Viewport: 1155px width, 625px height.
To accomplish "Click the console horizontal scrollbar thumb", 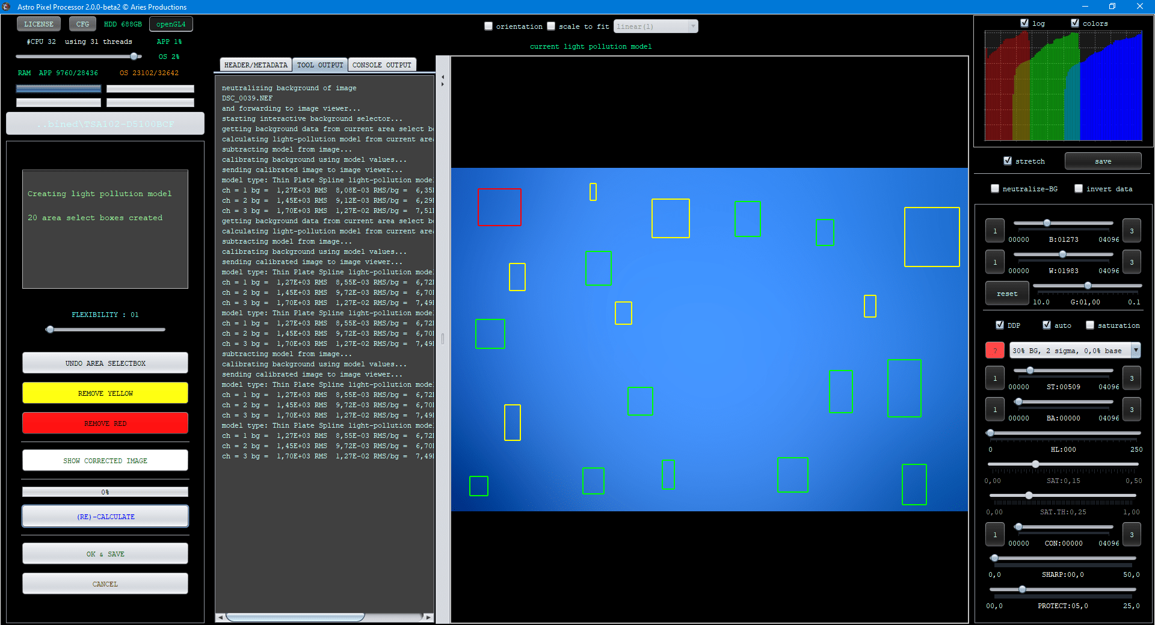I will pyautogui.click(x=295, y=617).
